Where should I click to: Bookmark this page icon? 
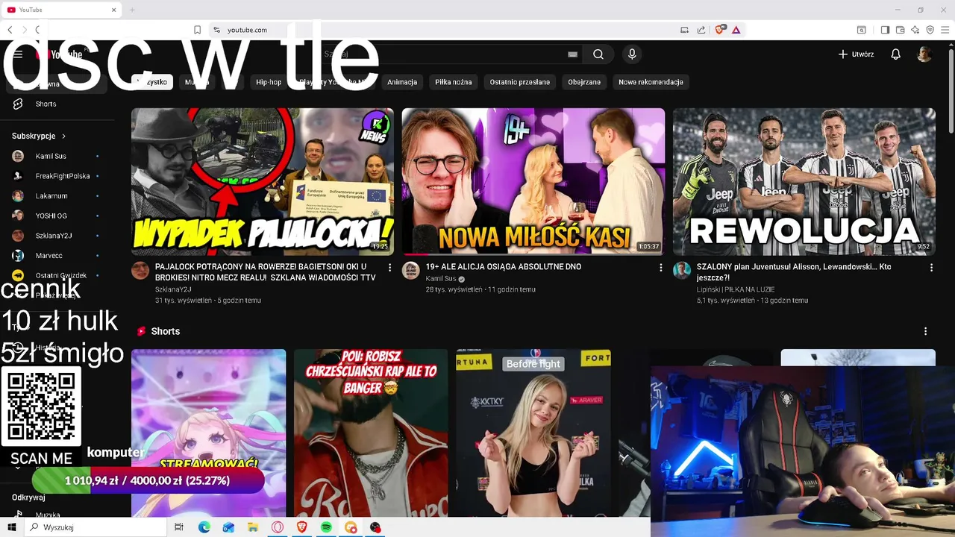[x=197, y=30]
